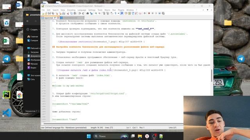Viewport: 250px width, 140px height.
Task: Copy selection with the toolbar Copy icon
Action: click(71, 13)
